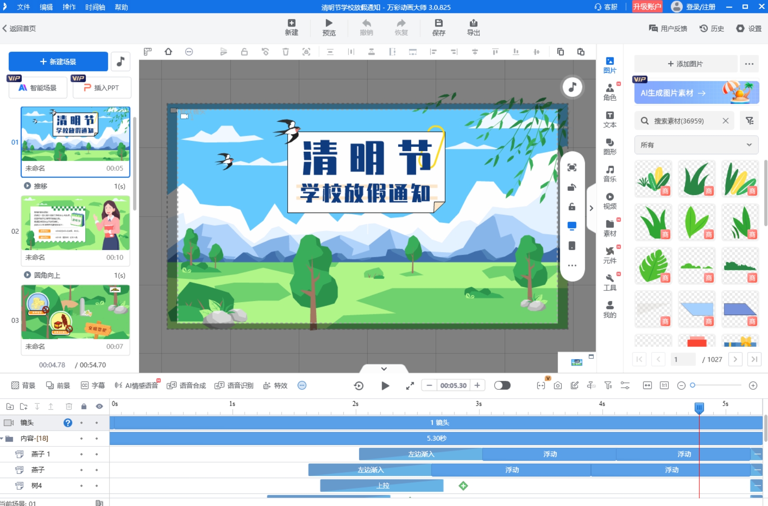
Task: Open the 图形 (Shapes) sidebar panel
Action: (609, 146)
